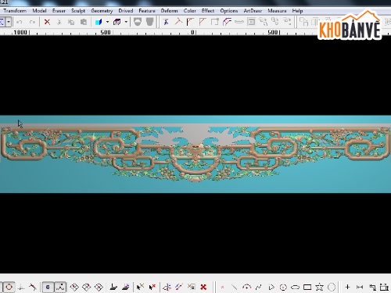The image size is (391, 293).
Task: Click the red rounded-corner fillet icon
Action: (190, 22)
